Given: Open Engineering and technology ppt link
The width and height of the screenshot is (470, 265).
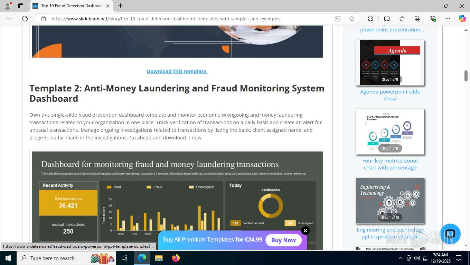Looking at the screenshot, I should [390, 233].
